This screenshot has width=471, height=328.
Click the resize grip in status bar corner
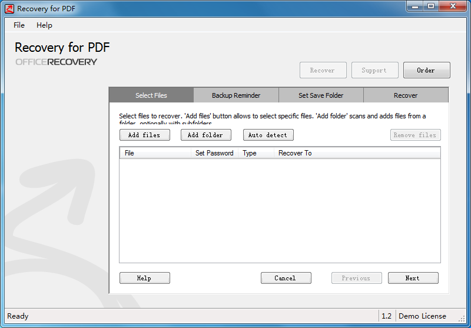(x=462, y=319)
